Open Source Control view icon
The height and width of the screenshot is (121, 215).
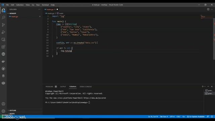(x=3, y=25)
